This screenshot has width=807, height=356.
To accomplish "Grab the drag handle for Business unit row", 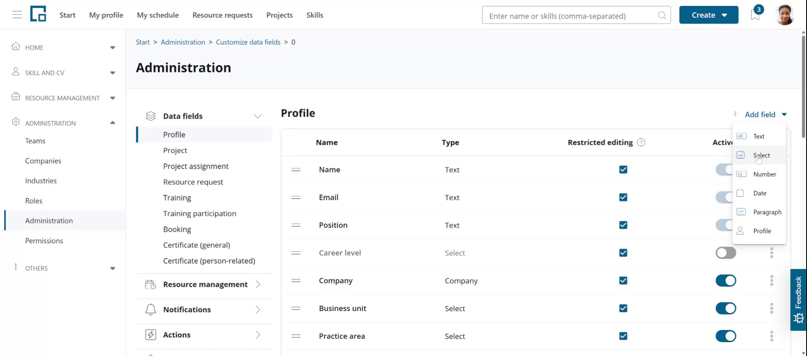I will 296,308.
